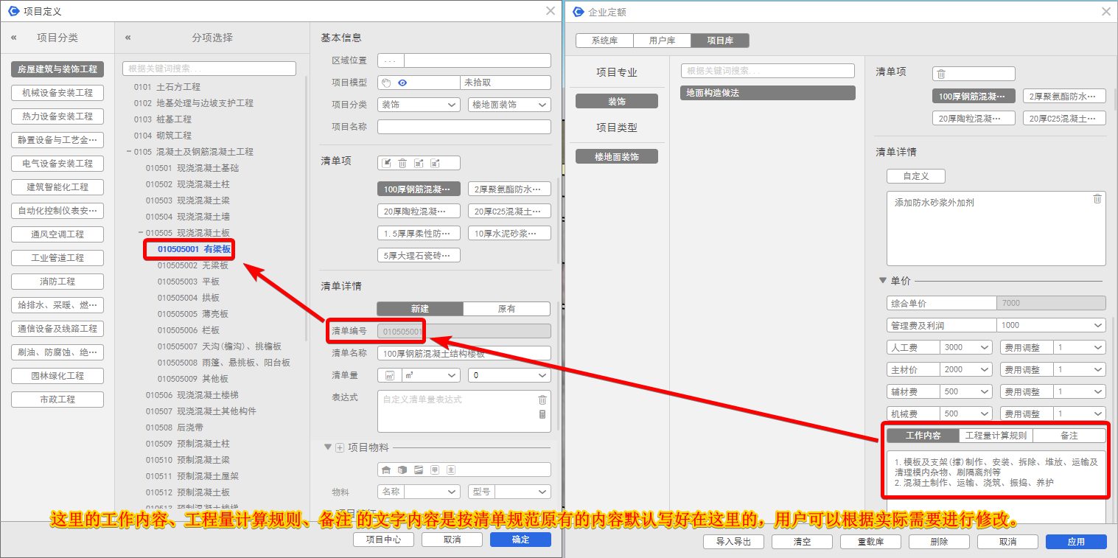Click the 自定义 button
This screenshot has height=558, width=1118.
[x=916, y=176]
